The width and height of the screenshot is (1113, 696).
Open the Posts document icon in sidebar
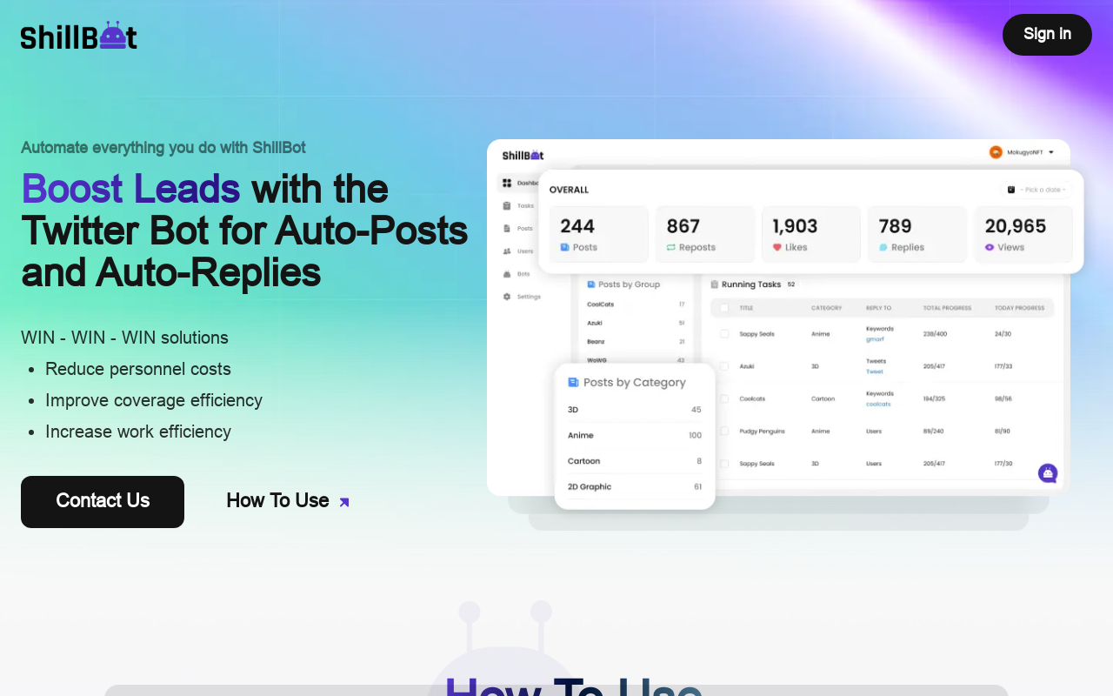[507, 228]
